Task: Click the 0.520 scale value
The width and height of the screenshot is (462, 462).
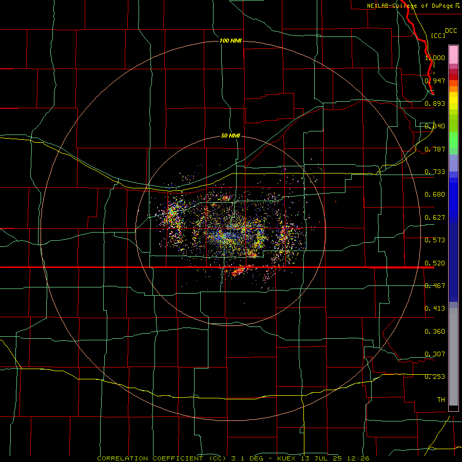Action: [435, 263]
